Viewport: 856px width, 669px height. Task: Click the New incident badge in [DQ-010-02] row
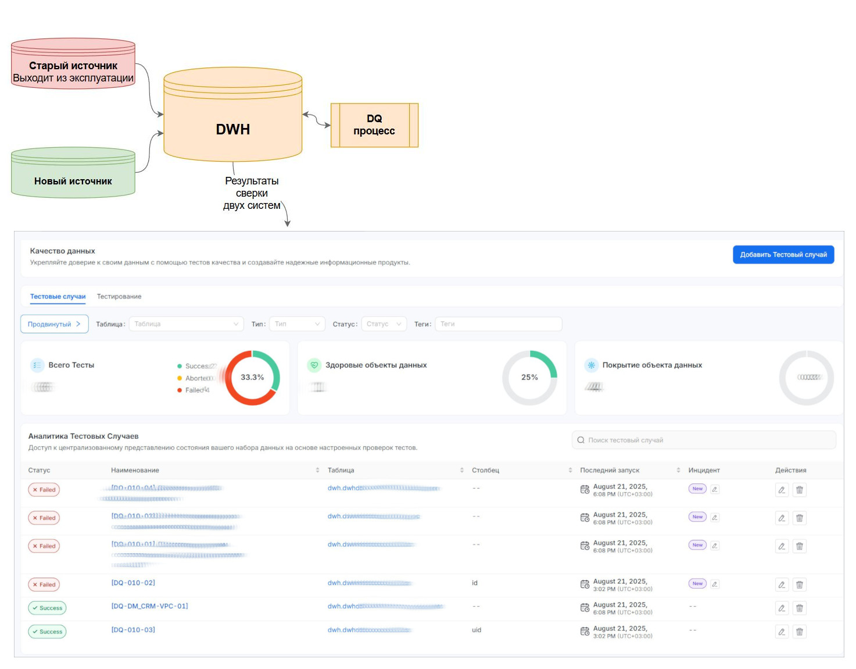(x=697, y=583)
